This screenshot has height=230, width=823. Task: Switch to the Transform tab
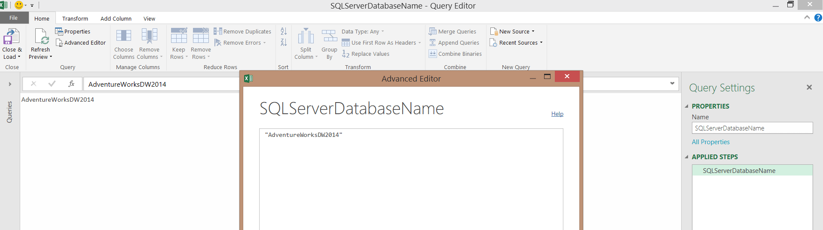(x=75, y=18)
